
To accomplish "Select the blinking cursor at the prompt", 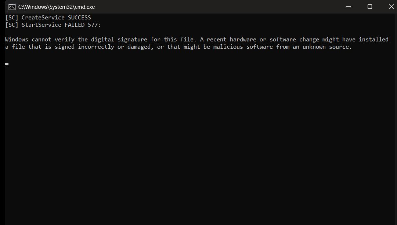I will pyautogui.click(x=6, y=64).
